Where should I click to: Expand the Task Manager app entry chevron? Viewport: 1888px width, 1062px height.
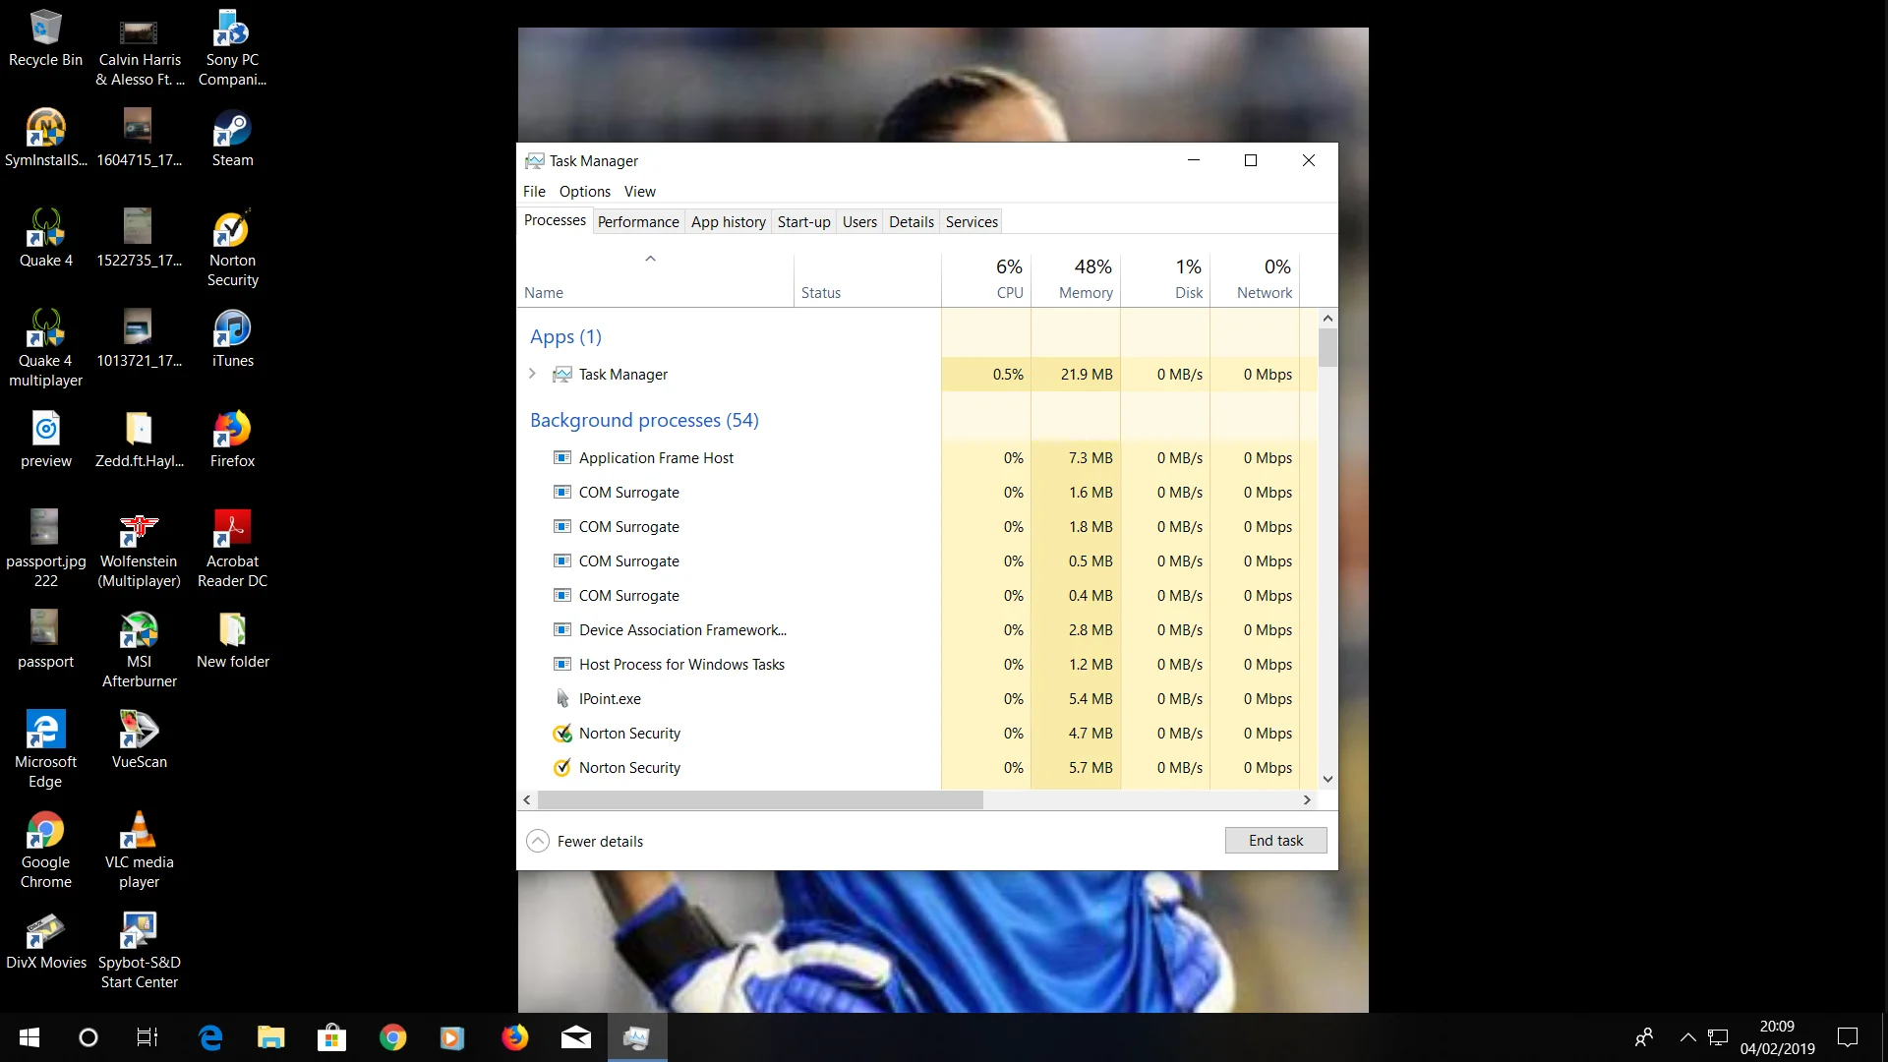pos(532,374)
